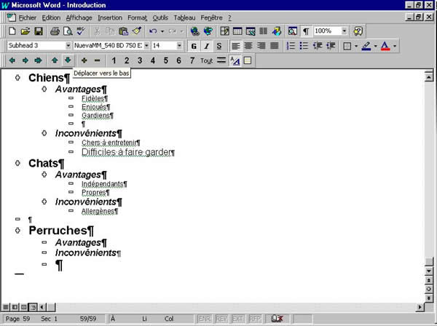Undo the last action
The height and width of the screenshot is (326, 437).
(153, 31)
